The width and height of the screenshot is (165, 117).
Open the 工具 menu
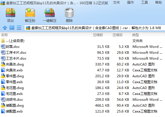coord(145,3)
